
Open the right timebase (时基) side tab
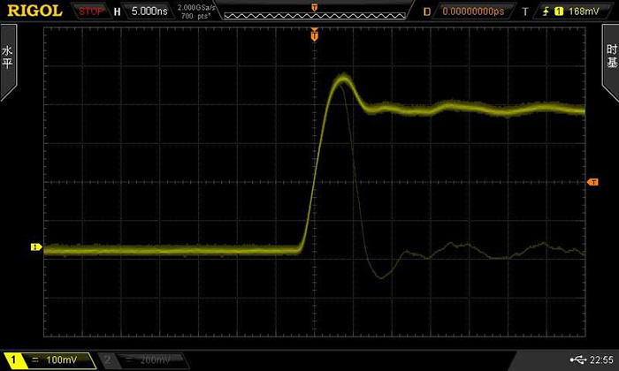pyautogui.click(x=611, y=58)
